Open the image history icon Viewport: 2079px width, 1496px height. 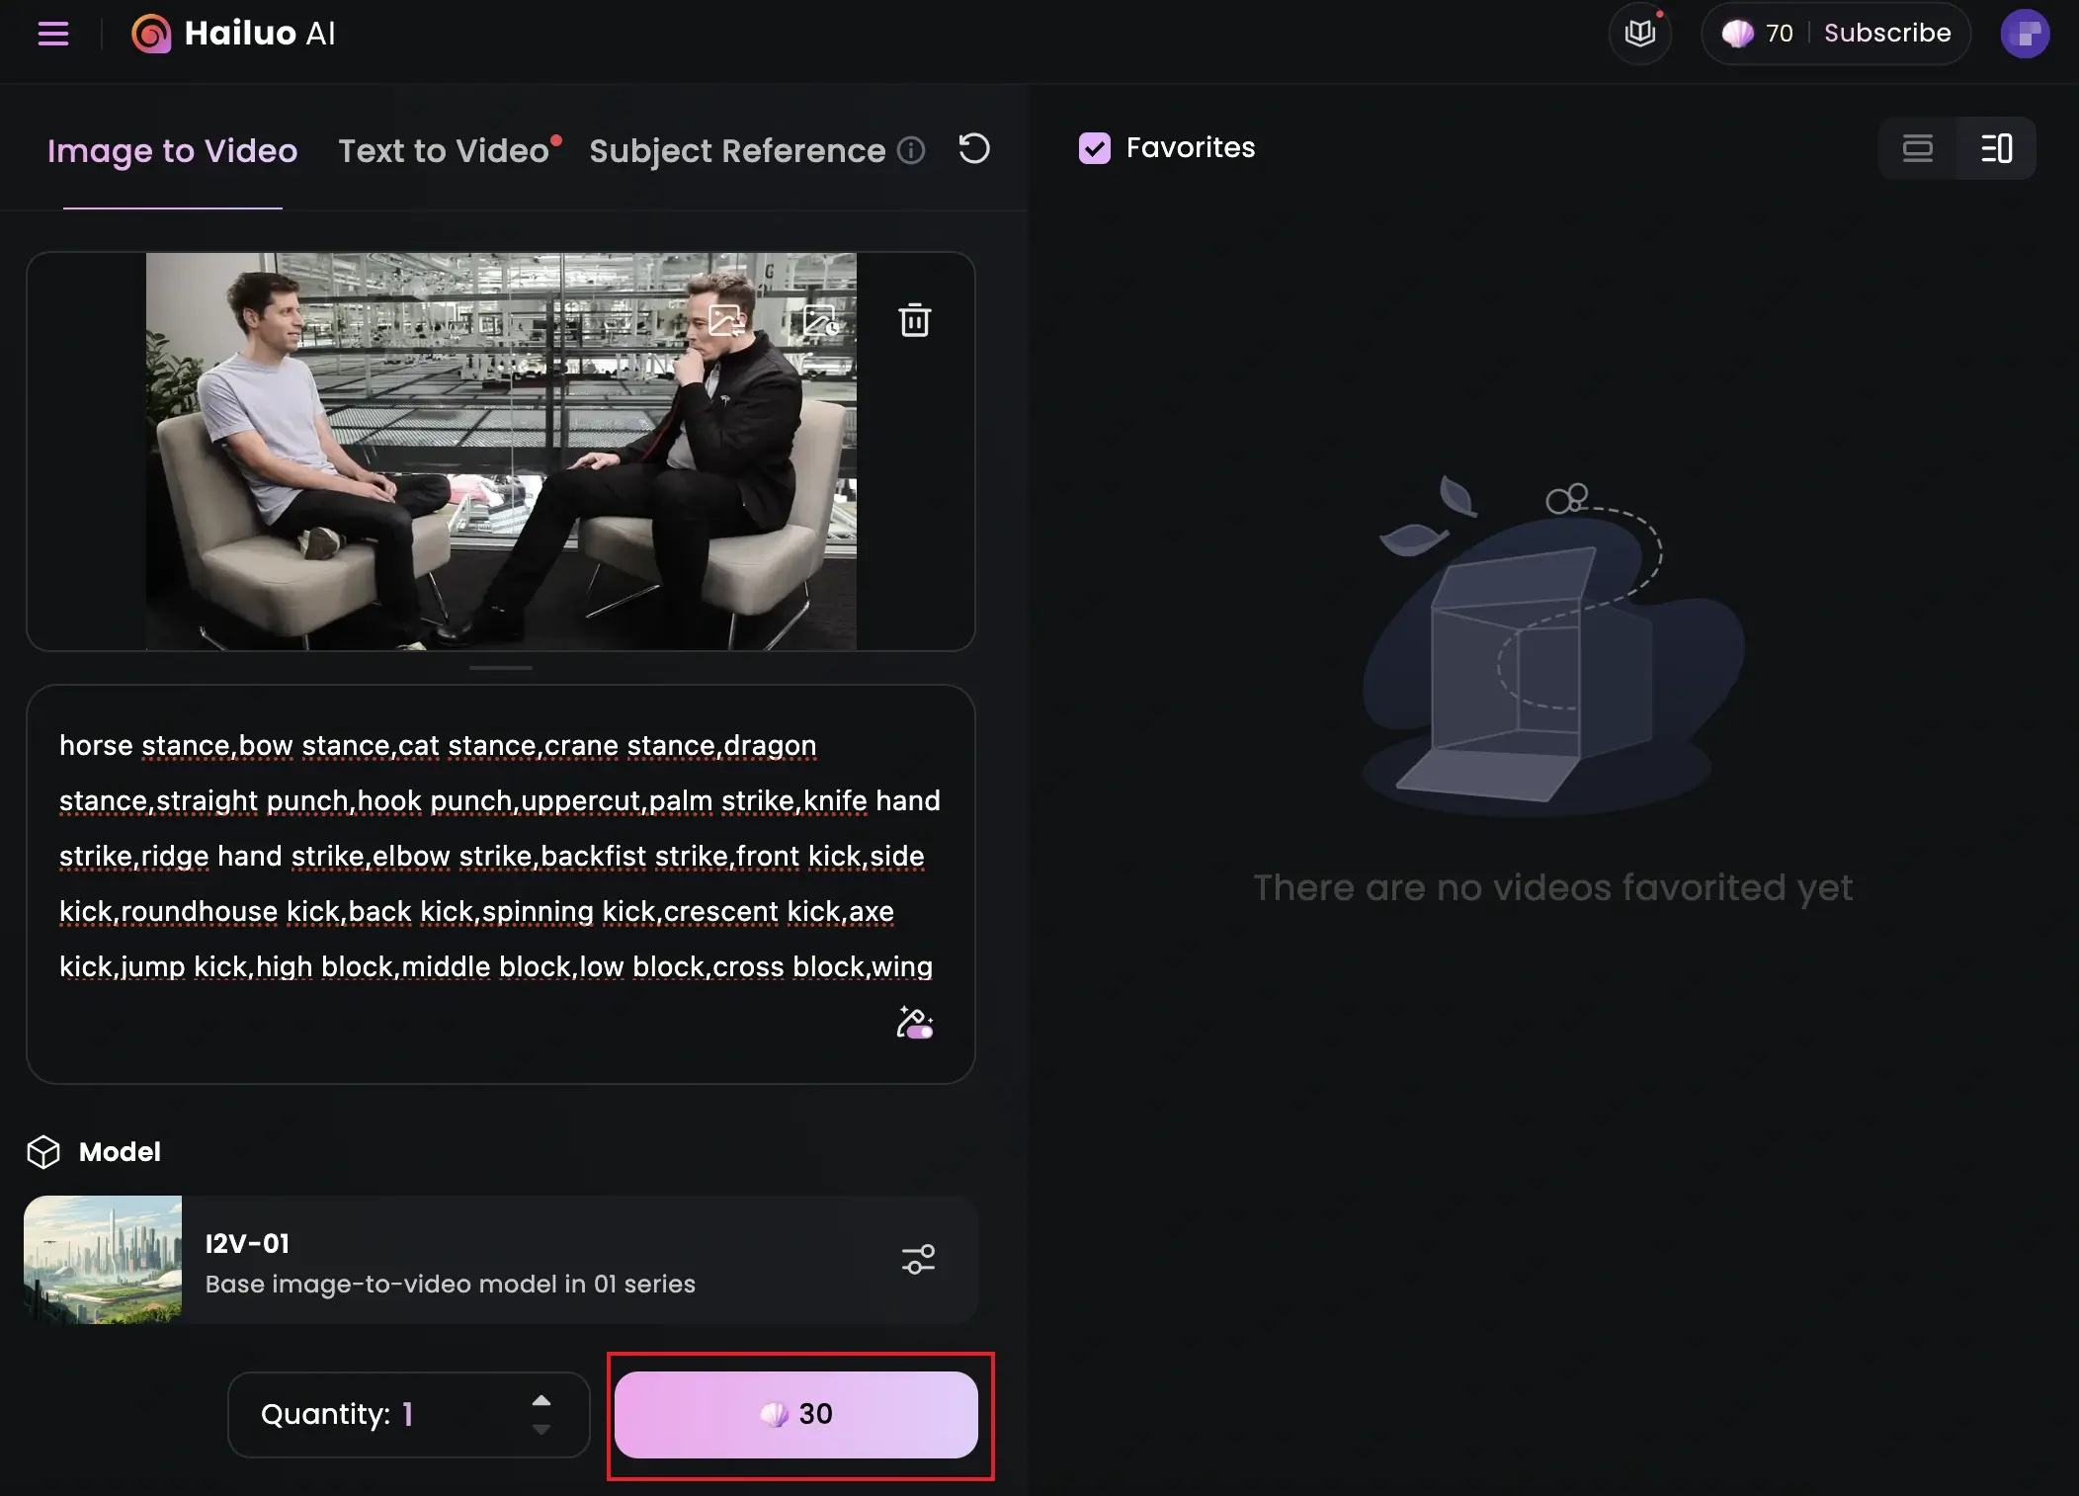coord(820,320)
